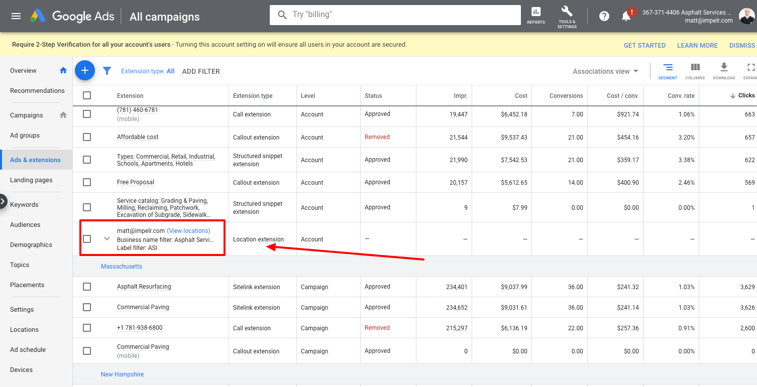Open the hamburger main menu
This screenshot has height=387, width=757.
(x=16, y=16)
